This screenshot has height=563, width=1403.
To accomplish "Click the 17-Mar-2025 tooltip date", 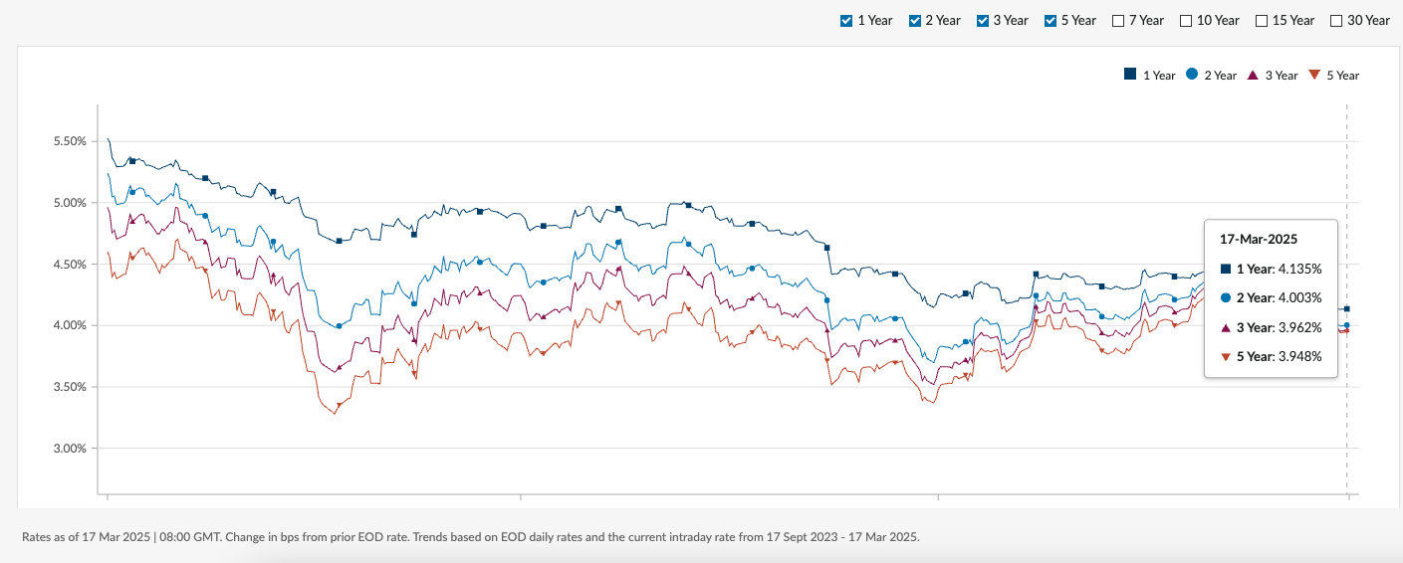I will coord(1259,239).
